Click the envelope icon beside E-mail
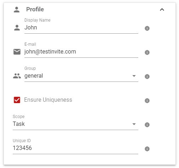The image size is (179, 168). 17,52
